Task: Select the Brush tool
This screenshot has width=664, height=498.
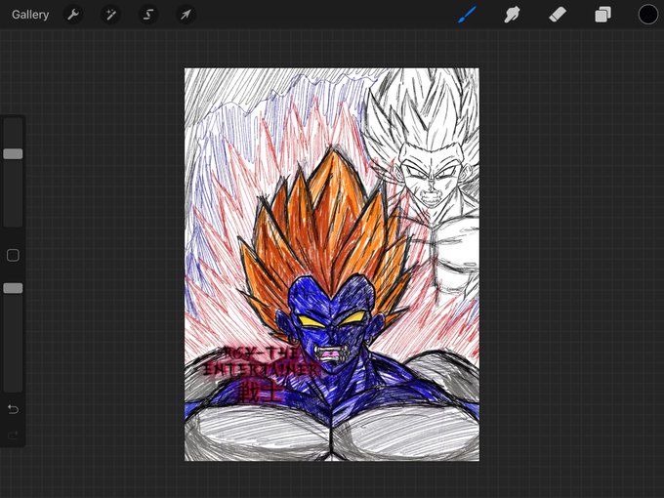Action: (467, 15)
